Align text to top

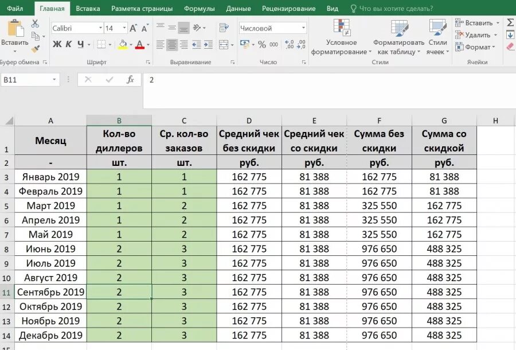[161, 26]
